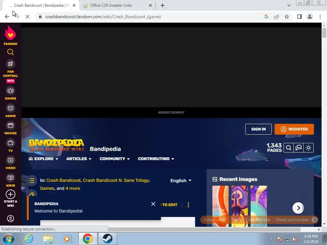Go back in browser history

(x=7, y=17)
